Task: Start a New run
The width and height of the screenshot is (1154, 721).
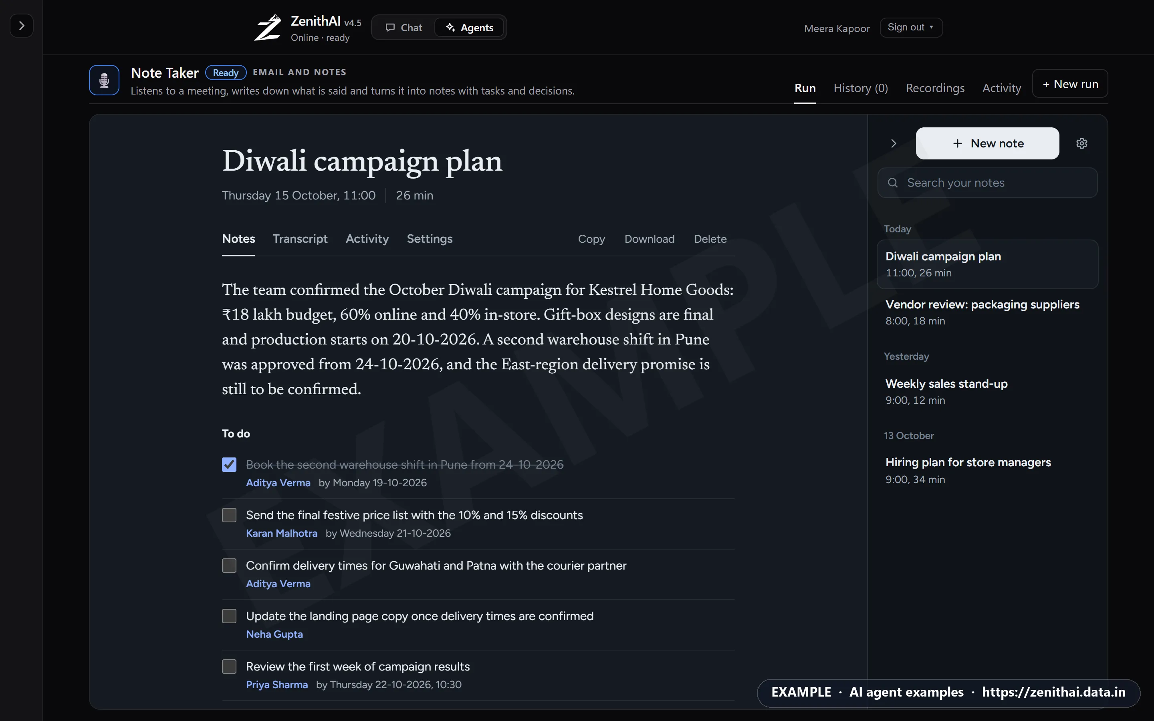Action: click(1070, 84)
